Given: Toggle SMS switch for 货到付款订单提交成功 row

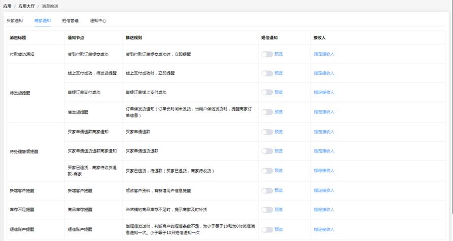Looking at the screenshot, I should click(267, 54).
